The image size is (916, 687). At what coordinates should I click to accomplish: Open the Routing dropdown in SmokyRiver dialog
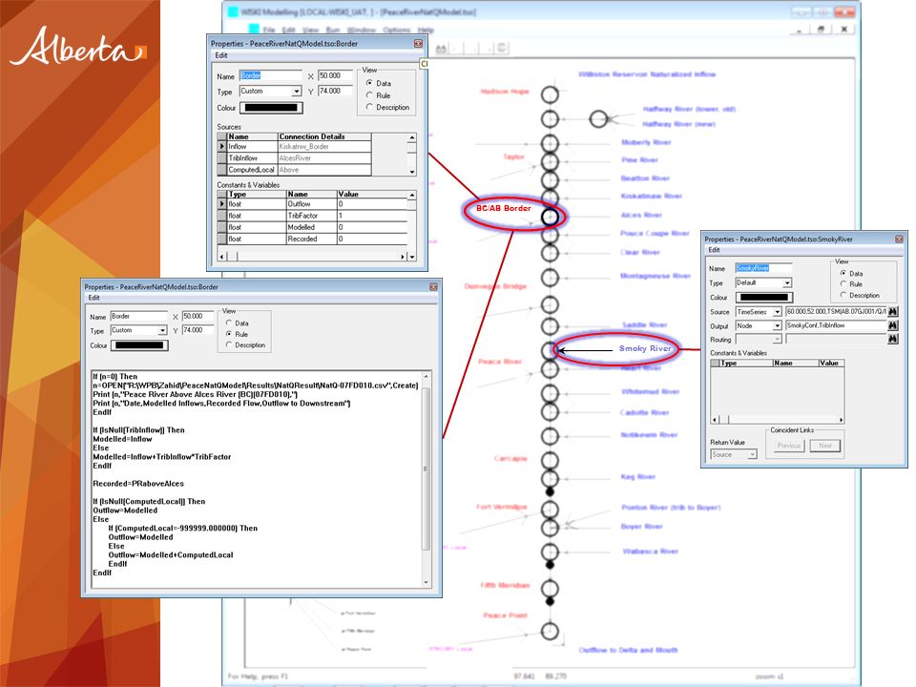777,340
